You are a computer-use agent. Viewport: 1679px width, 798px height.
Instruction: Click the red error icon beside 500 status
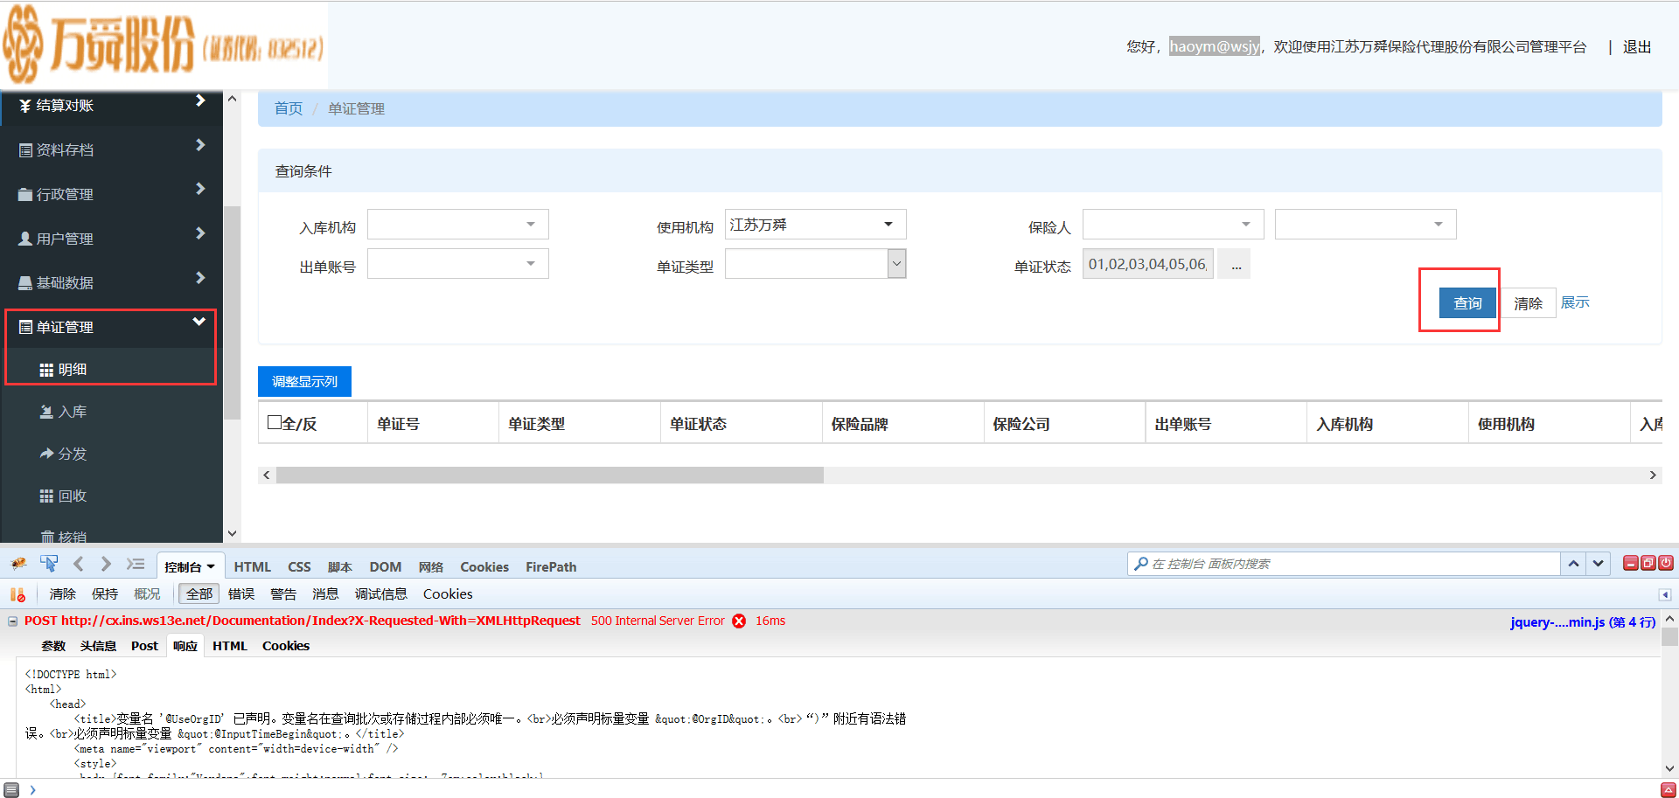pyautogui.click(x=739, y=621)
